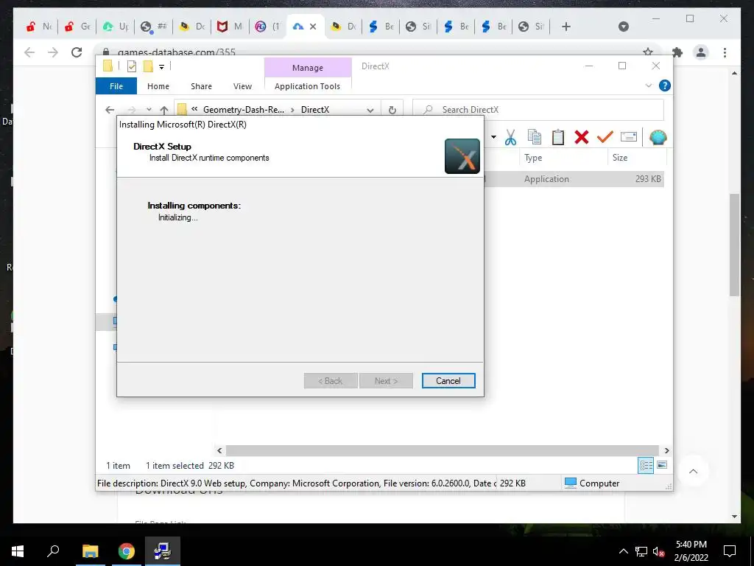Click Explorer horizontal scrollbar track
This screenshot has height=566, width=754.
442,450
